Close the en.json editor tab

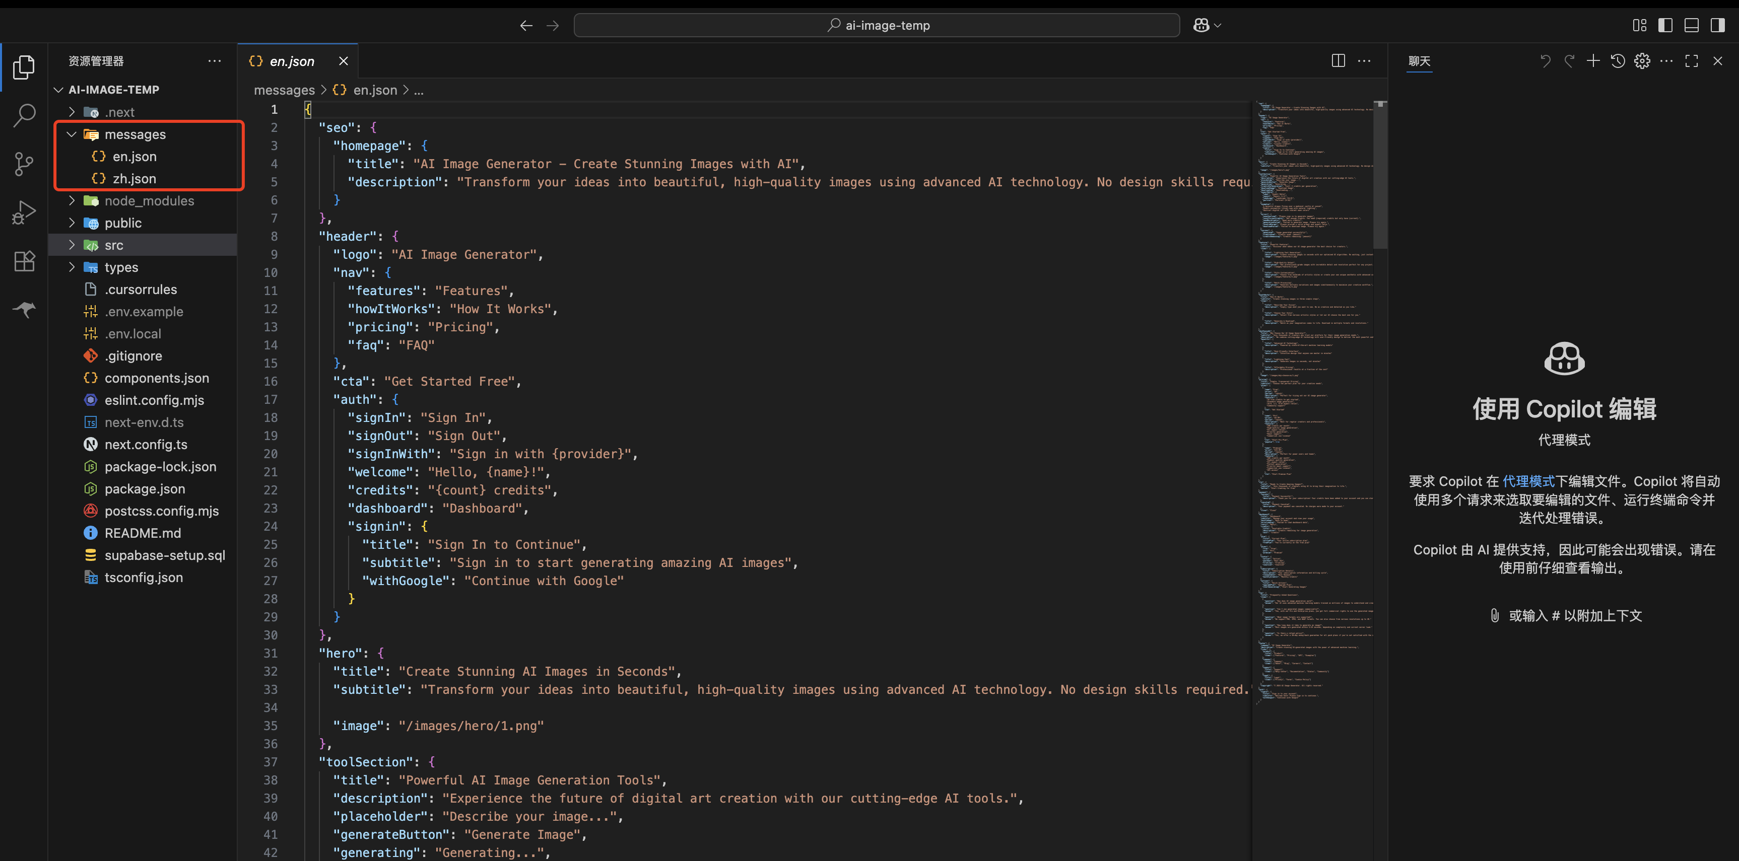click(344, 61)
